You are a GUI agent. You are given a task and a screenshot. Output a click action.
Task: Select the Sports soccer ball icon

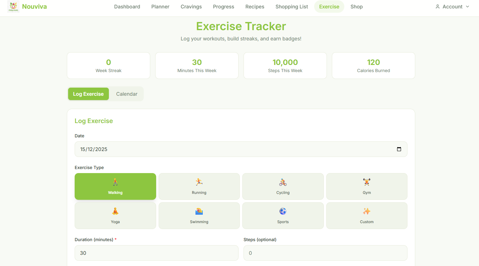tap(283, 211)
